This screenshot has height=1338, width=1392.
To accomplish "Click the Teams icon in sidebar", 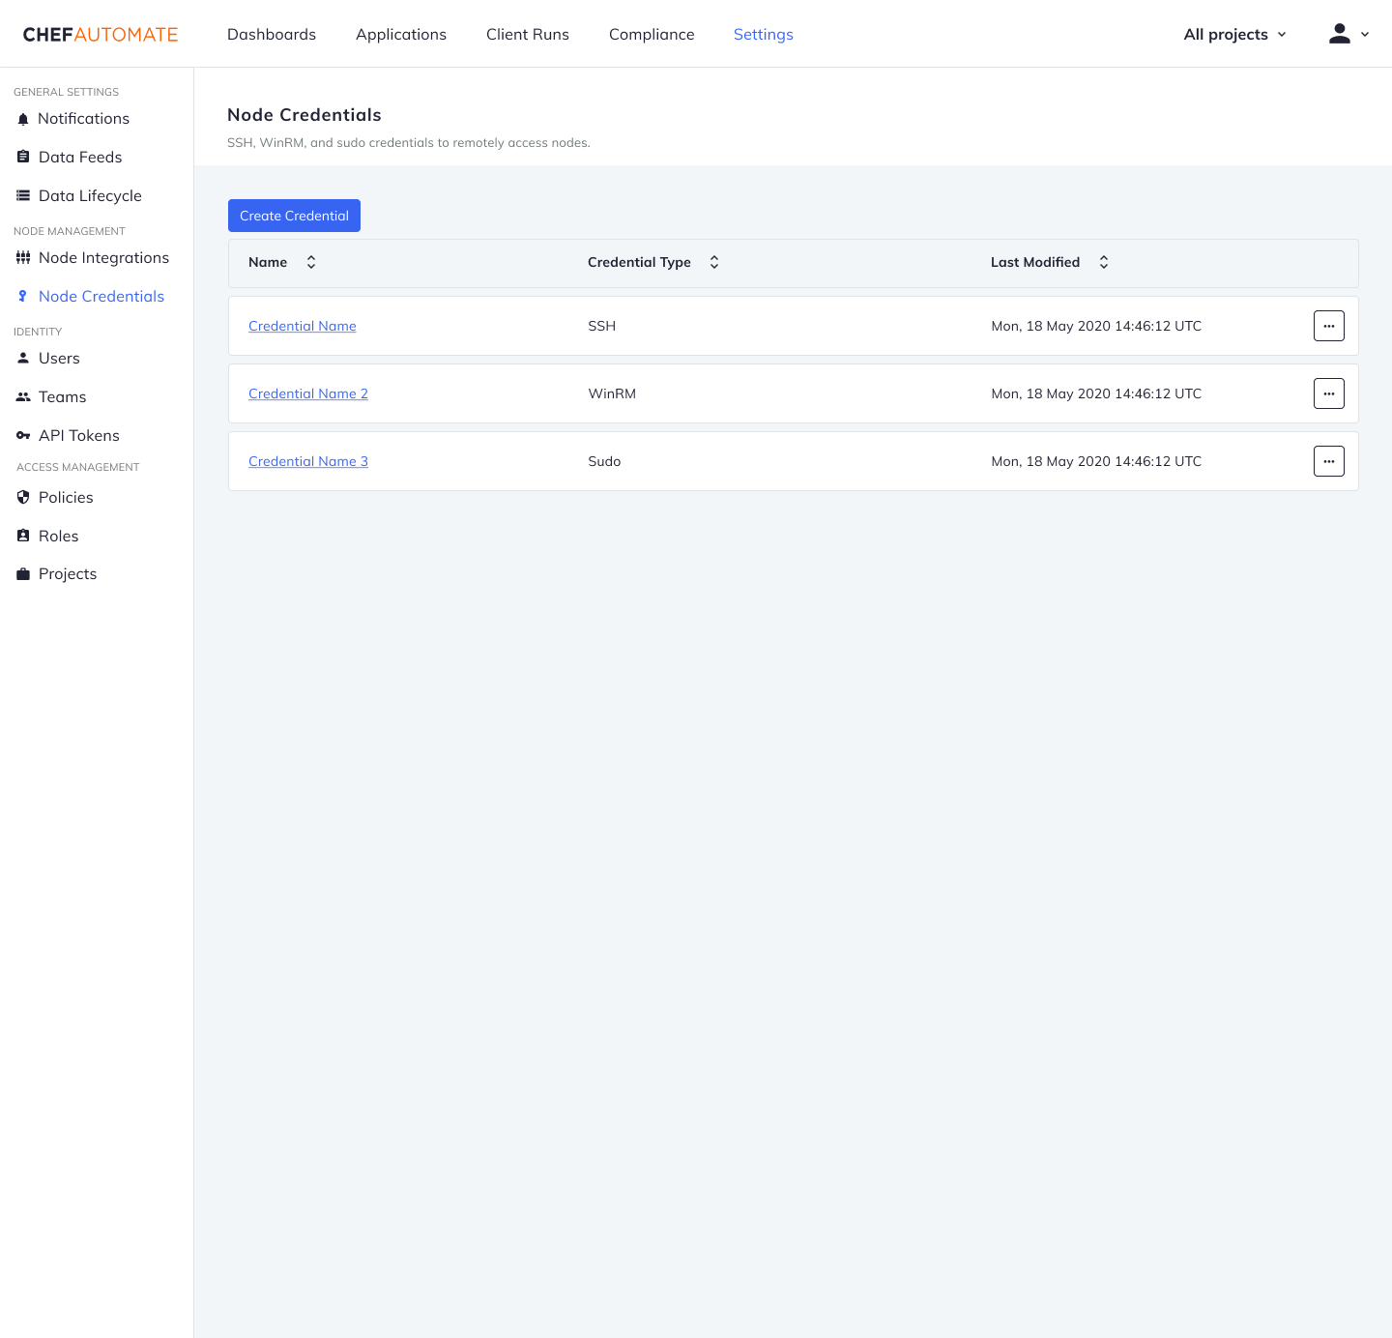I will click(x=23, y=396).
